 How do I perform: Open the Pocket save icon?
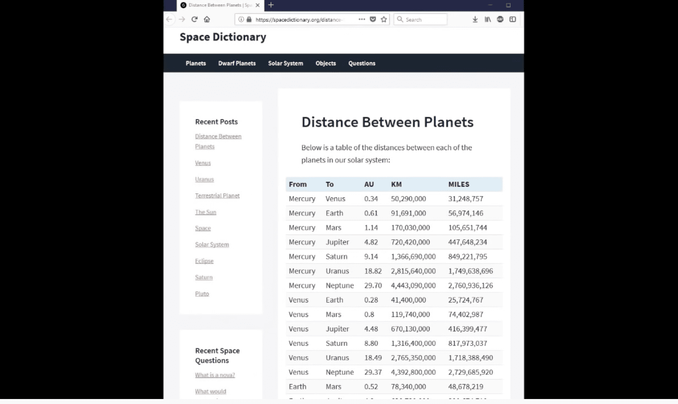(373, 19)
